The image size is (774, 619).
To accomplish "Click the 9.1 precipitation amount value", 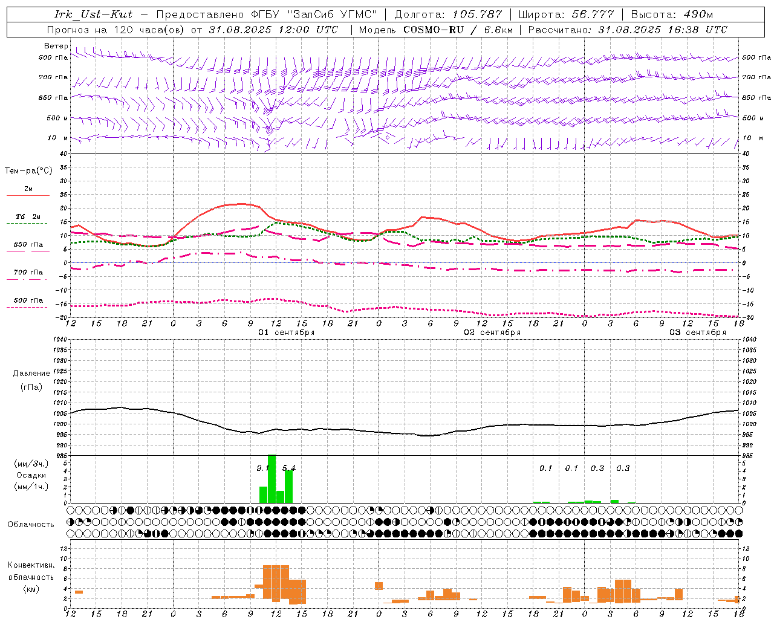I will pos(262,468).
